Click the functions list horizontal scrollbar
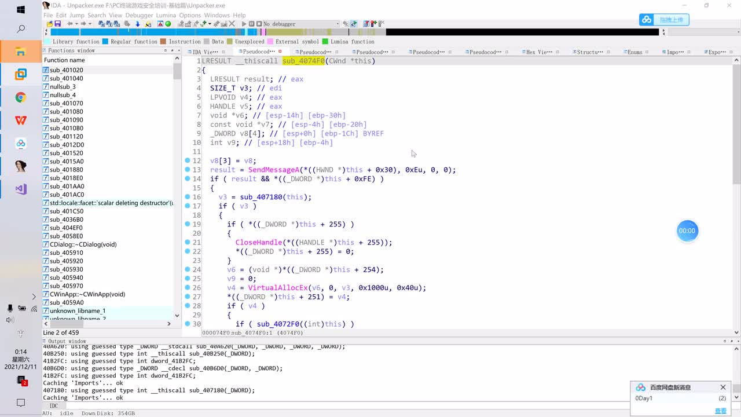This screenshot has width=741, height=417. 108,324
